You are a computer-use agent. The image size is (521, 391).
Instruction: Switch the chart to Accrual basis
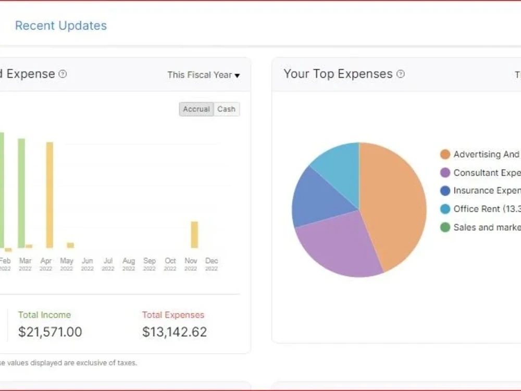(x=196, y=109)
